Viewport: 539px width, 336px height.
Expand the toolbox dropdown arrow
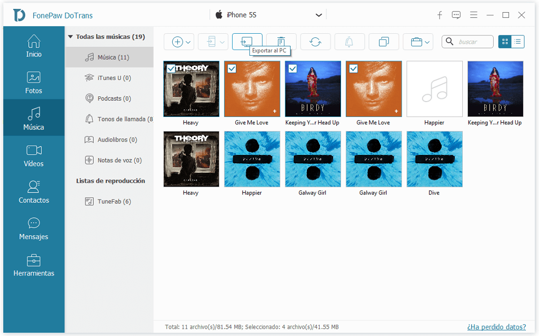click(x=427, y=42)
